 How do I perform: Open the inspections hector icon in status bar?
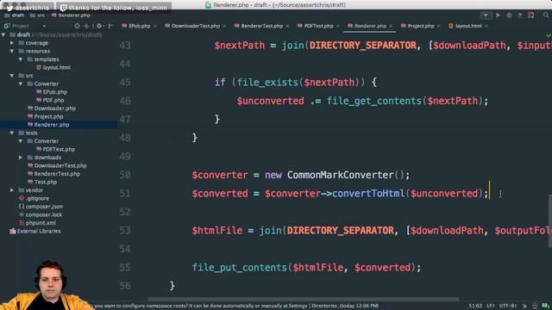point(535,306)
